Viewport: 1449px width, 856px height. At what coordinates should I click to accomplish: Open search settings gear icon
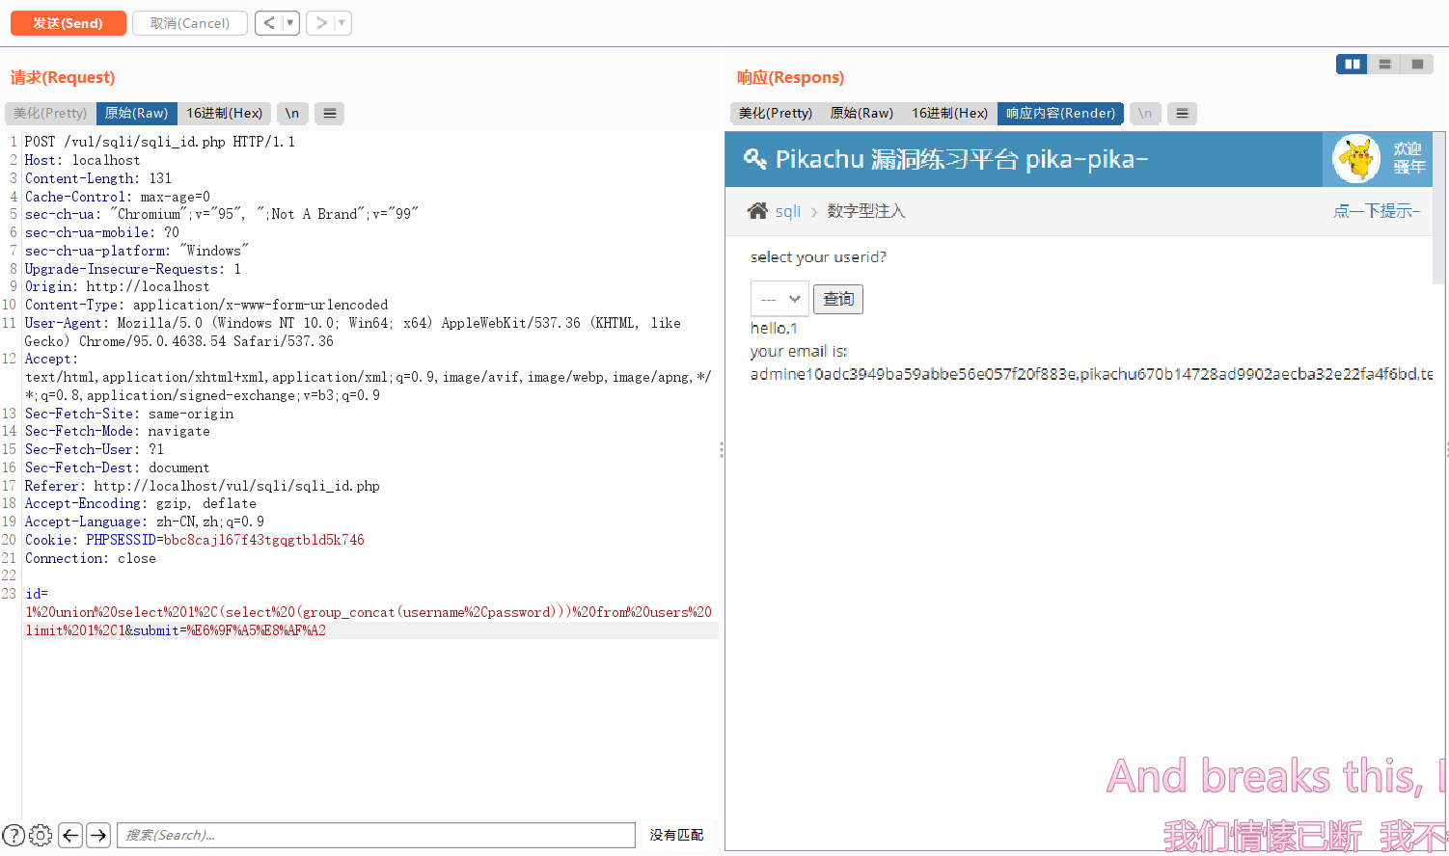[x=41, y=836]
